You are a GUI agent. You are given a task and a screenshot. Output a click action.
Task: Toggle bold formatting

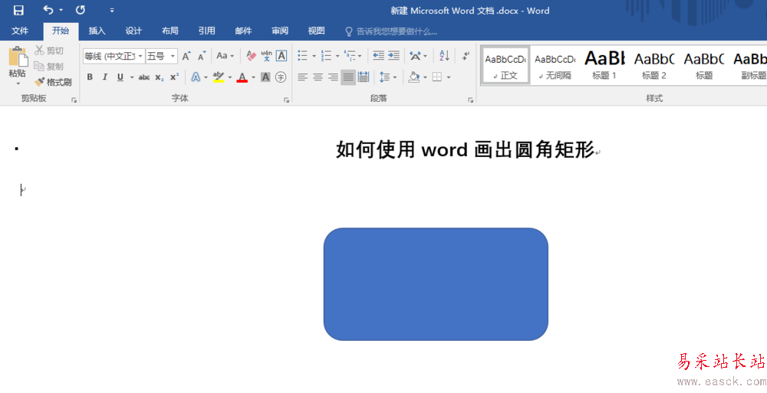(x=90, y=77)
